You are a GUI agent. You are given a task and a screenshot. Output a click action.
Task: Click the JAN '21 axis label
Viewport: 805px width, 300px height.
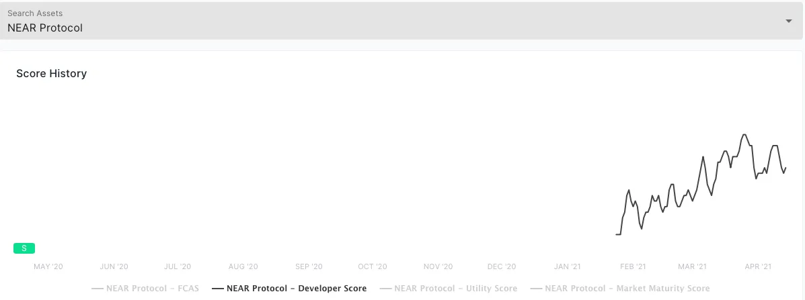pyautogui.click(x=568, y=266)
